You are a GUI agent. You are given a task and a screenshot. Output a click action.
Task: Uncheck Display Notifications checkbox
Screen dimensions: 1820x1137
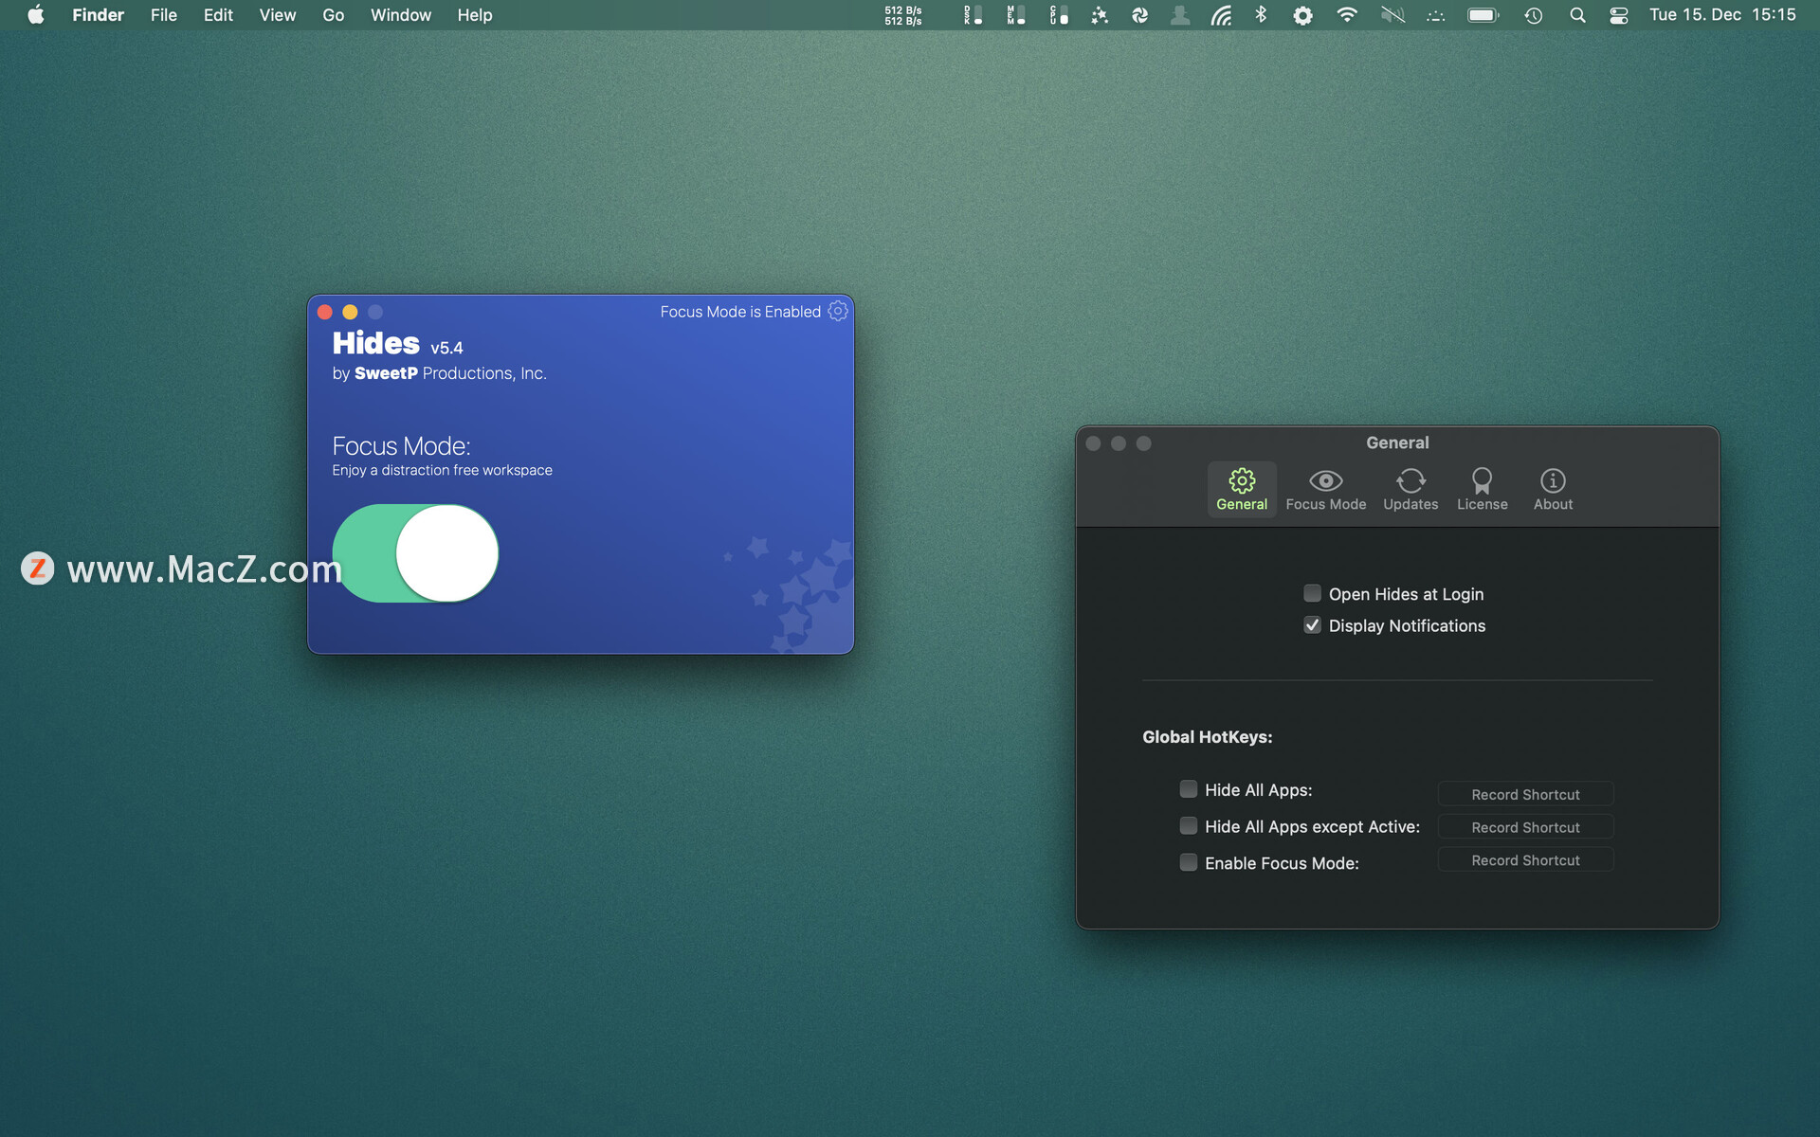click(x=1312, y=625)
